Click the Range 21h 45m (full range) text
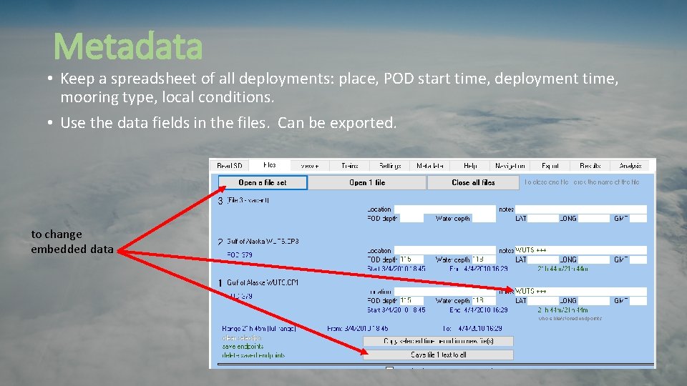Image resolution: width=687 pixels, height=386 pixels. pos(259,328)
